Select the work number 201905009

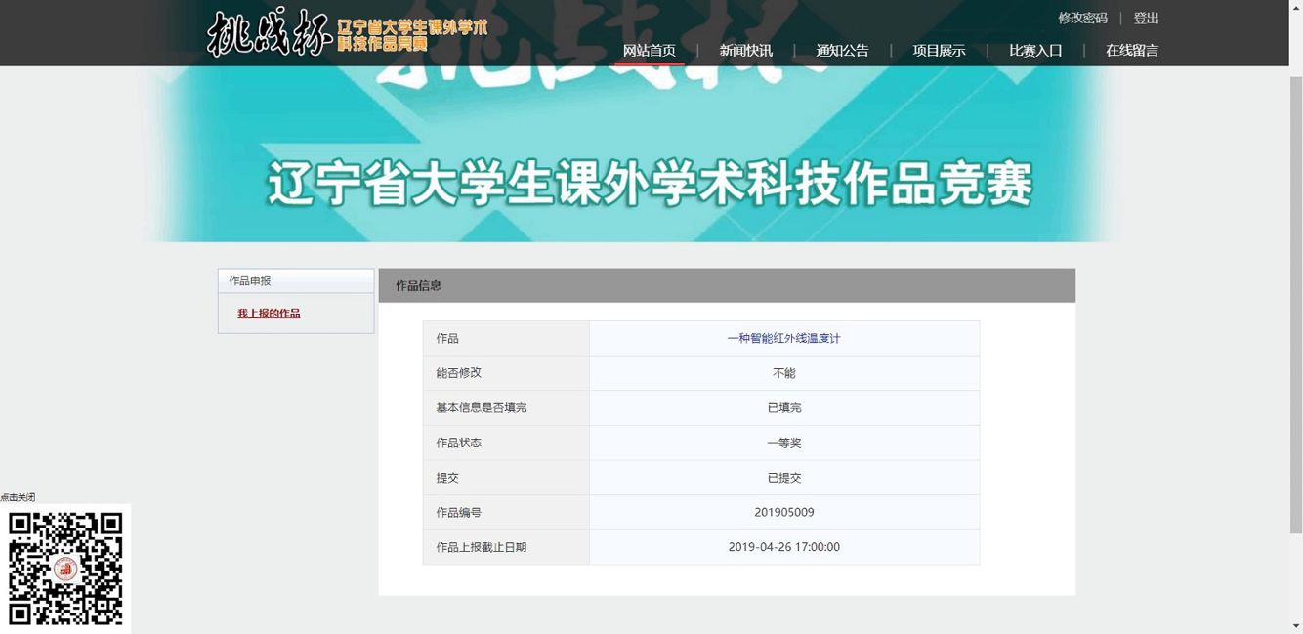783,512
